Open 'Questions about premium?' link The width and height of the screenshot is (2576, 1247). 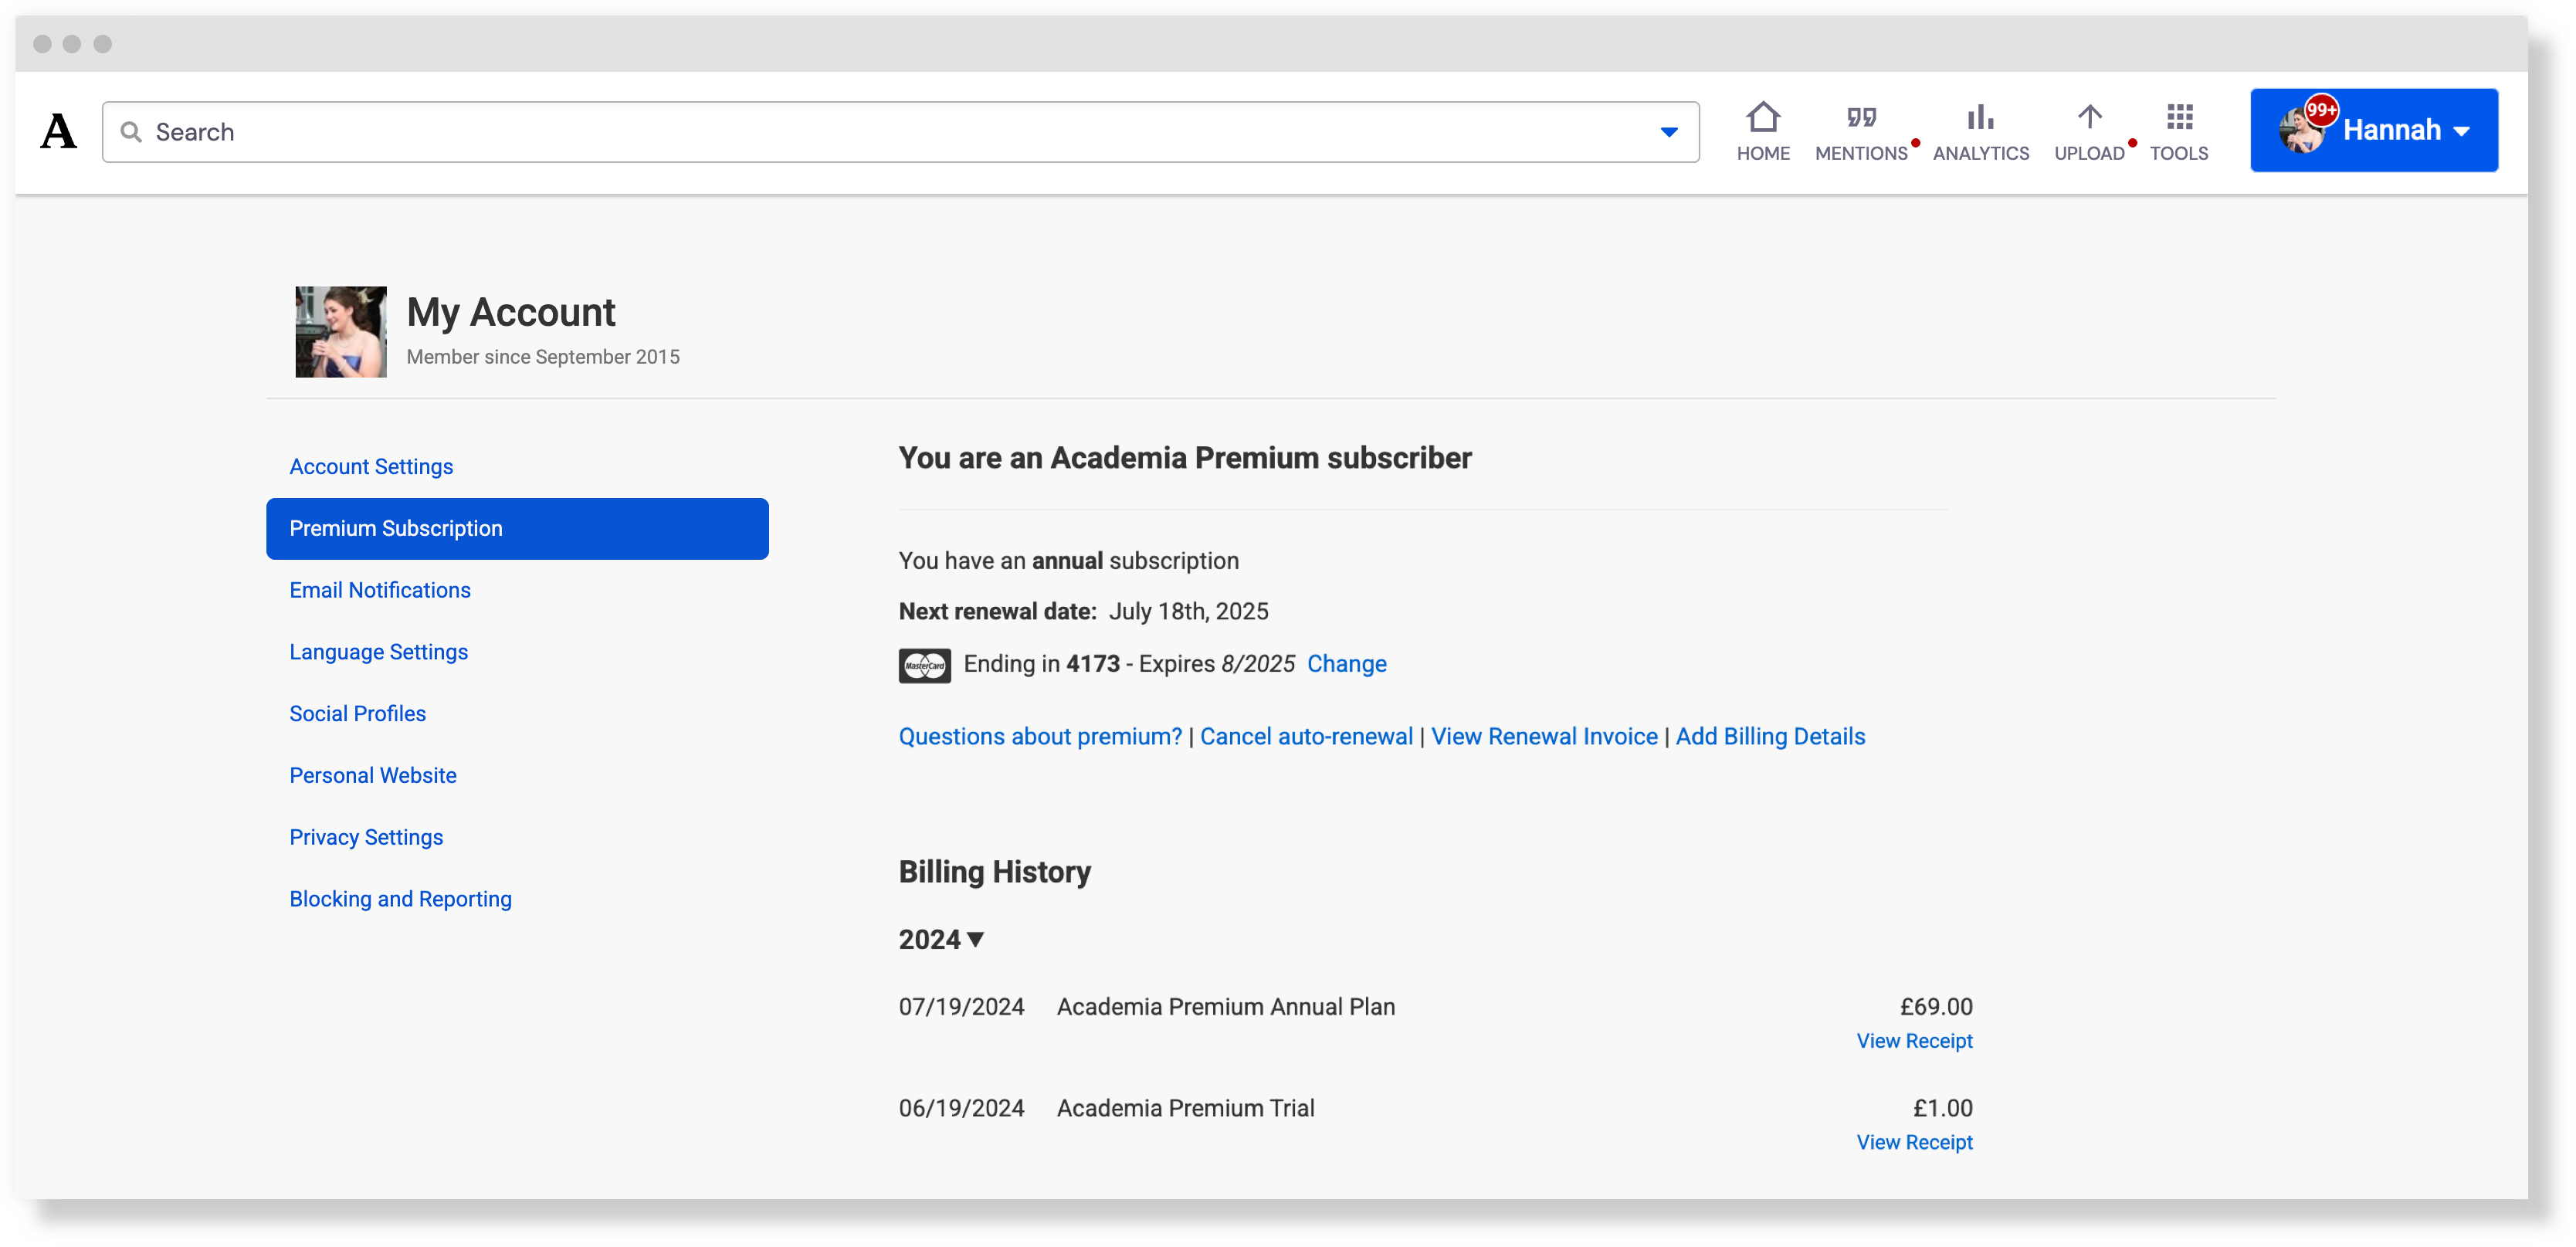pyautogui.click(x=1040, y=736)
